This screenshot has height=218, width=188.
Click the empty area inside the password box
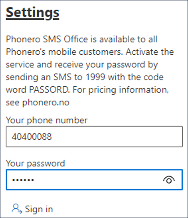[x=98, y=180]
